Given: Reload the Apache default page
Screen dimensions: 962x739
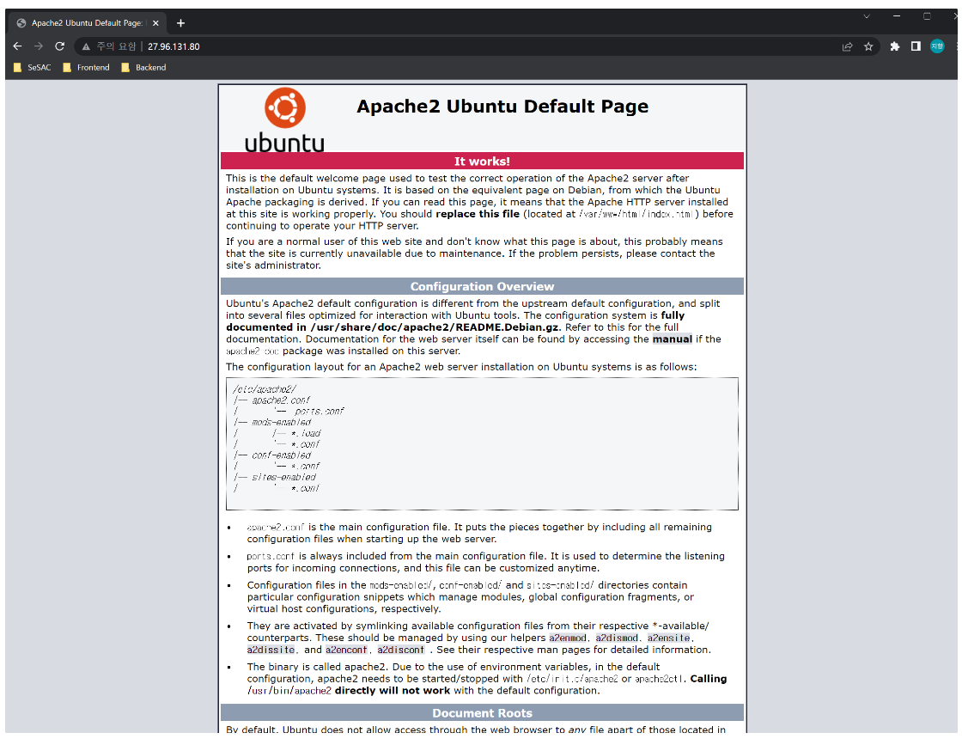Looking at the screenshot, I should coord(59,46).
